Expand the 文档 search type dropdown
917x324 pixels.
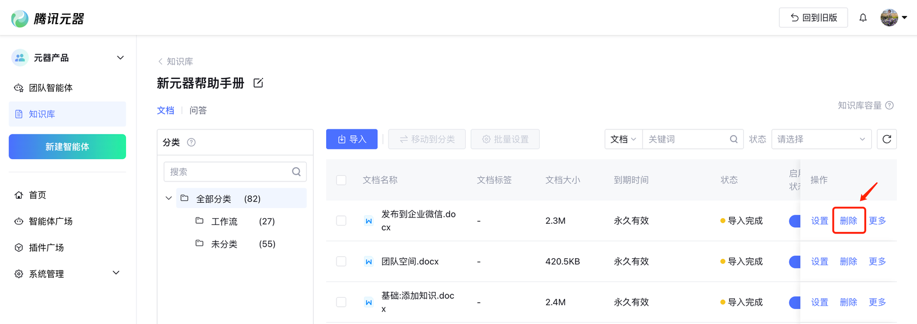623,139
